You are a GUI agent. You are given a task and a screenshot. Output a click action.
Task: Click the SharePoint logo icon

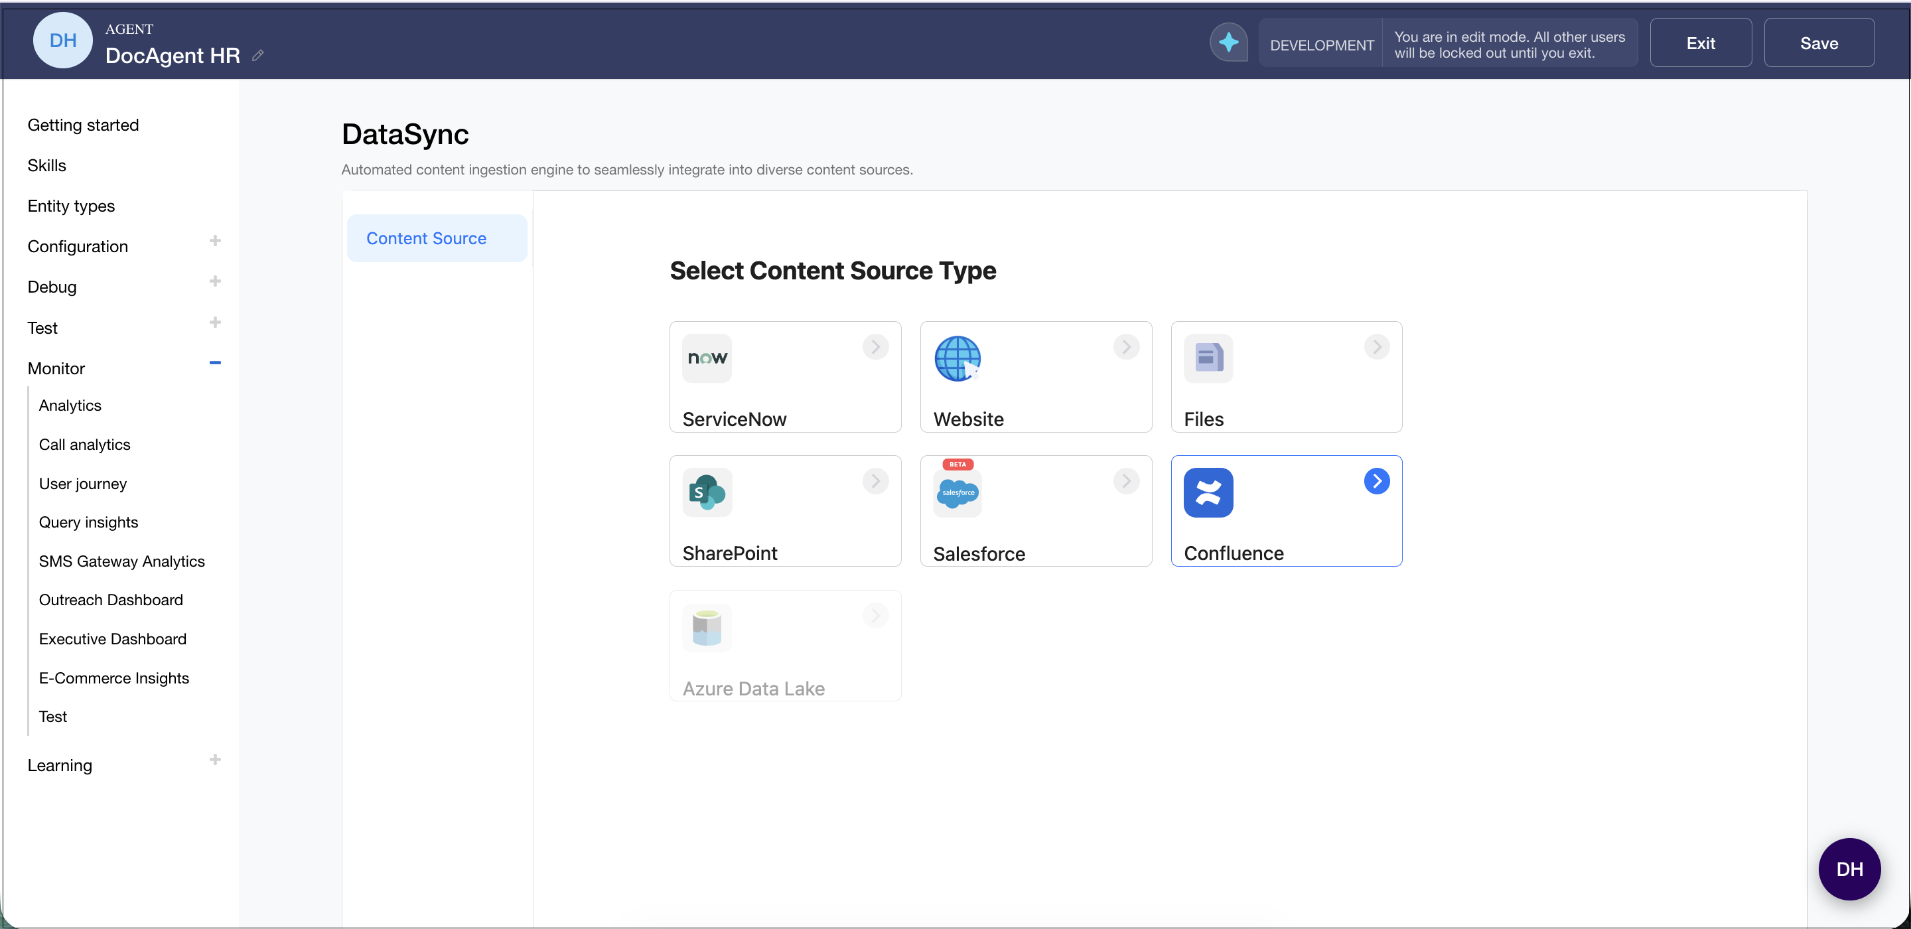pyautogui.click(x=706, y=492)
